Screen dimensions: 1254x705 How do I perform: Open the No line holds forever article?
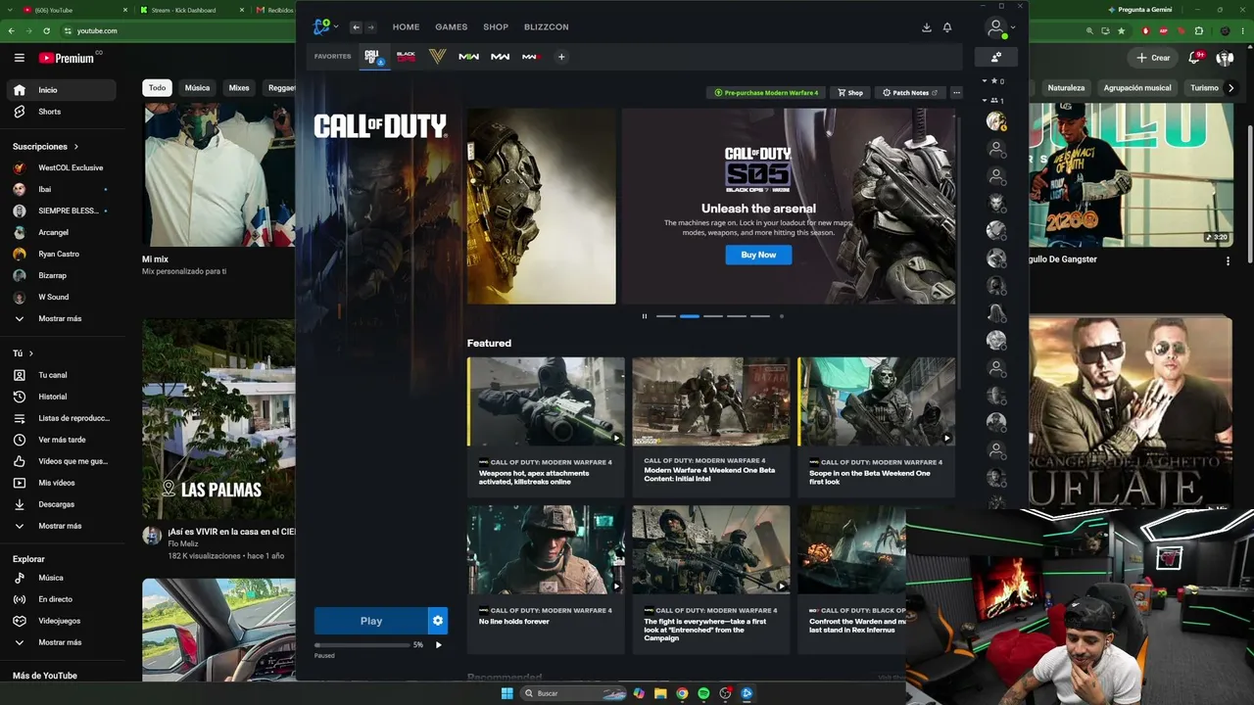tap(546, 580)
